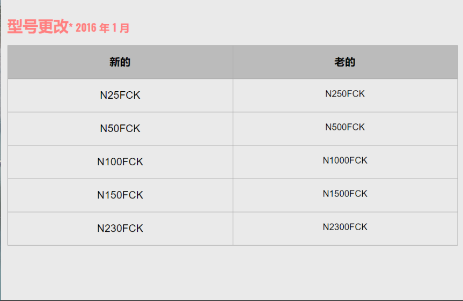Click the 年 character in the date

pyautogui.click(x=105, y=28)
